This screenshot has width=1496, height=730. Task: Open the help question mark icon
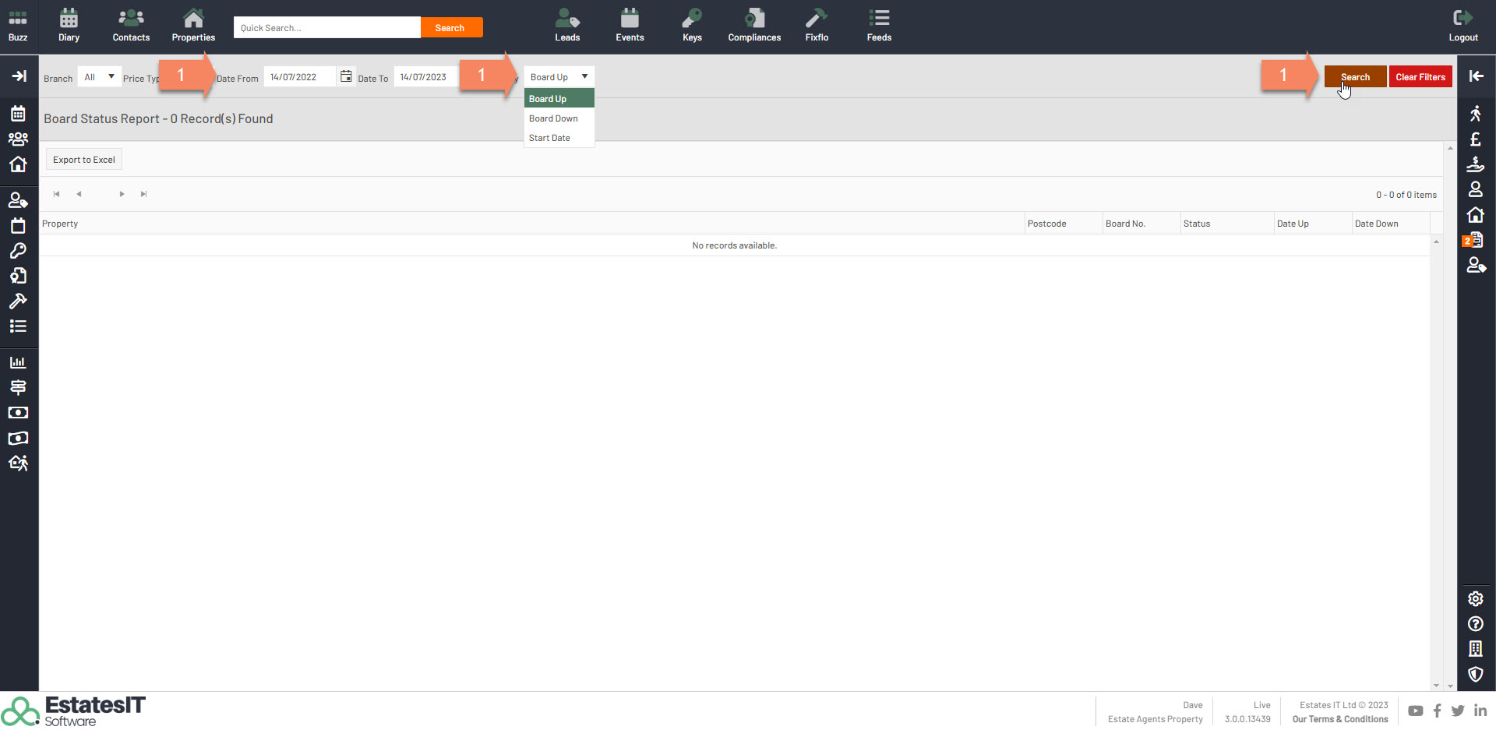(1476, 624)
